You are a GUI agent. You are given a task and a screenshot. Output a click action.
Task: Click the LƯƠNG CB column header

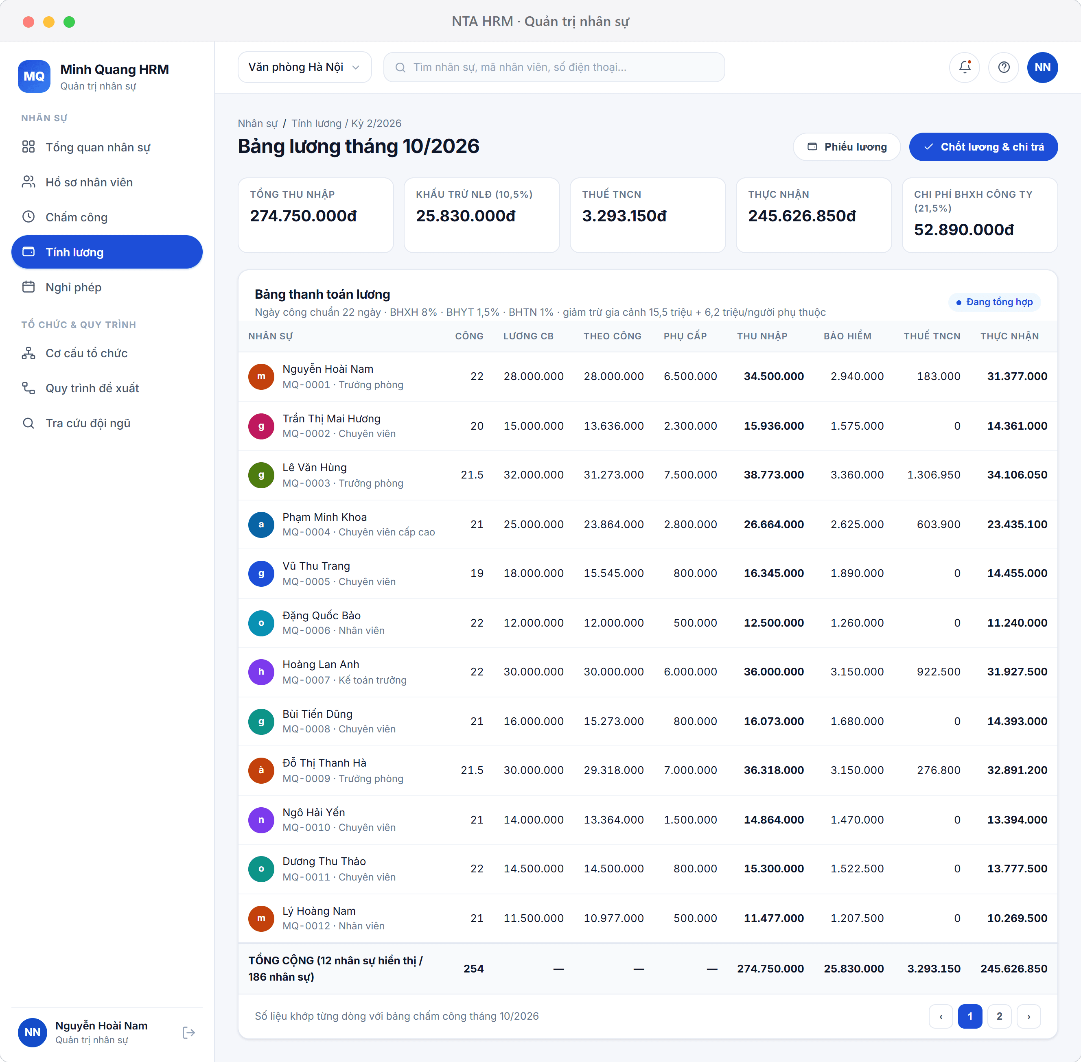pos(528,337)
